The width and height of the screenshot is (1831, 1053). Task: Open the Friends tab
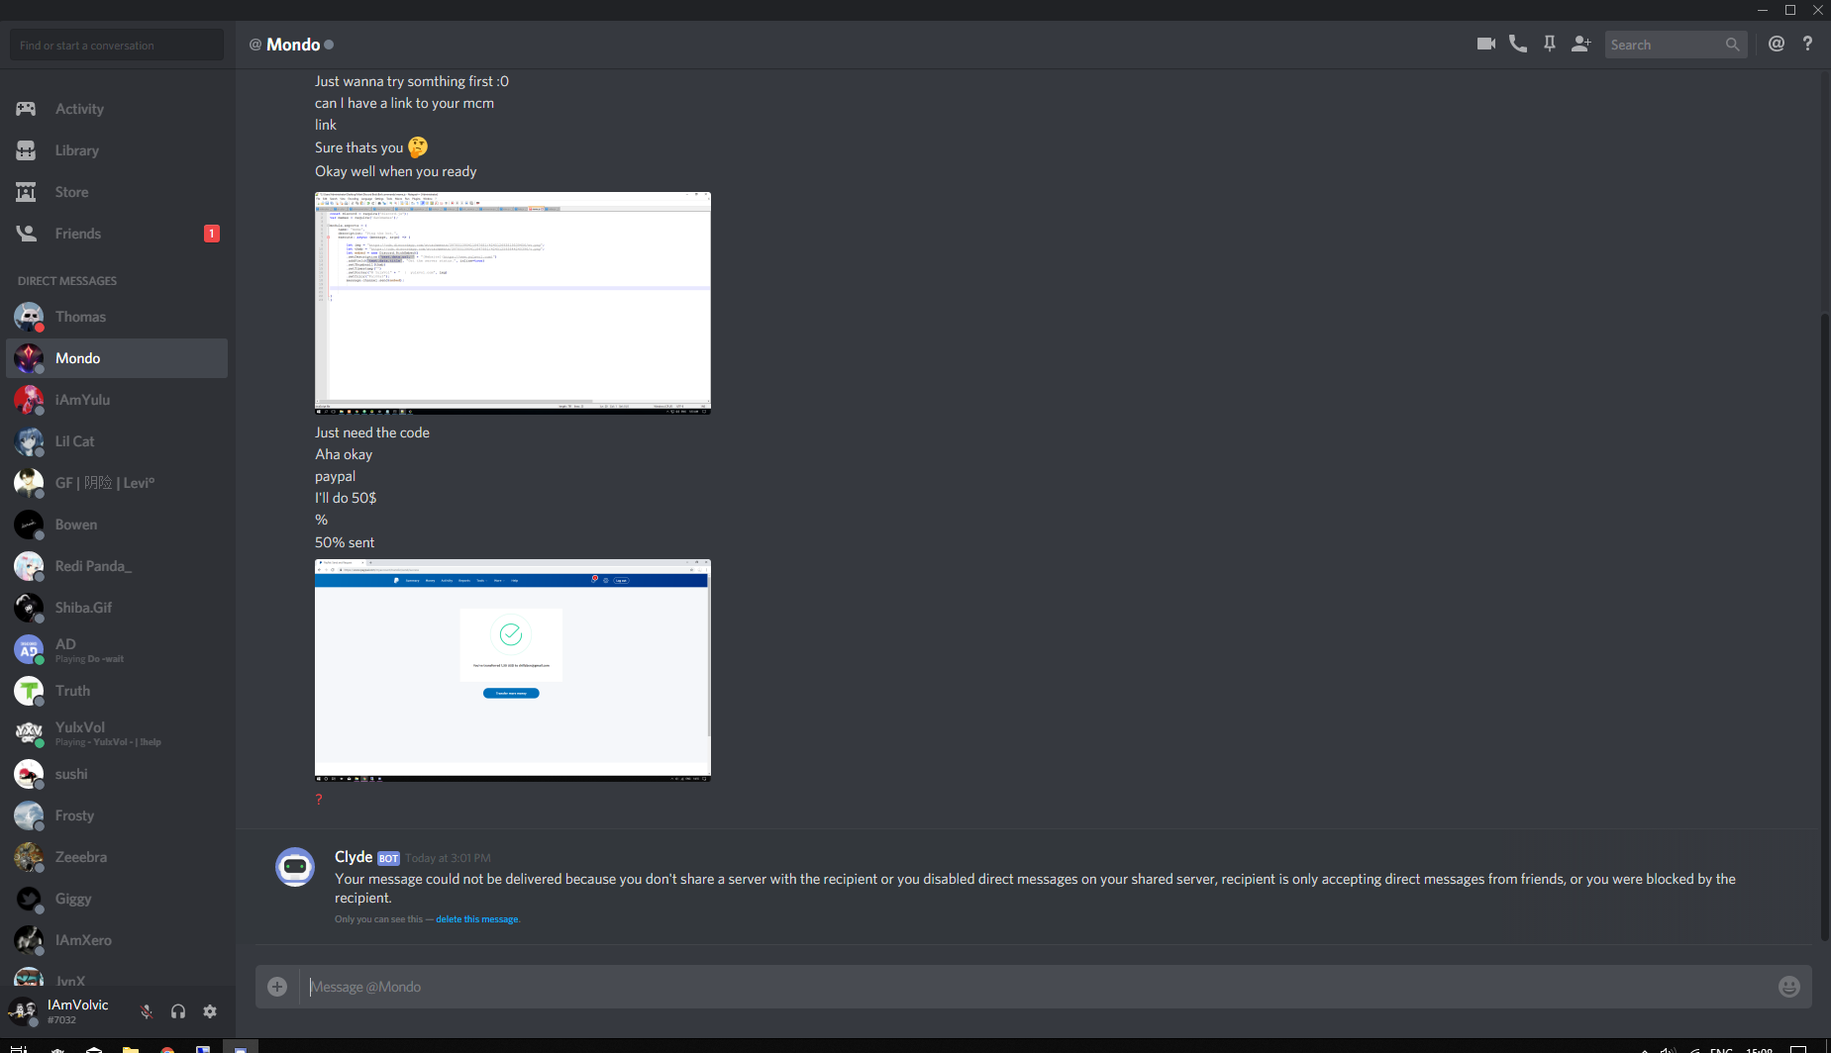(117, 234)
